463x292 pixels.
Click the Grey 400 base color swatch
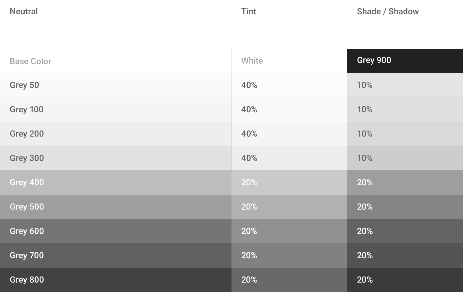(x=116, y=182)
